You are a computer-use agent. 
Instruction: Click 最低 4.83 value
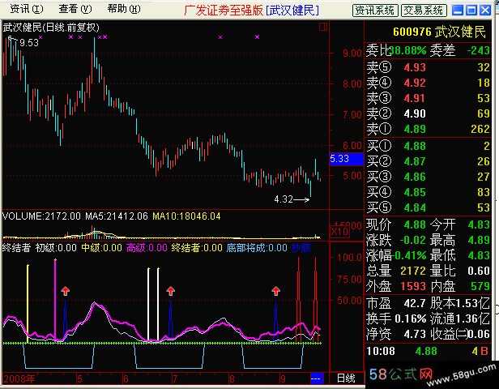(x=479, y=255)
